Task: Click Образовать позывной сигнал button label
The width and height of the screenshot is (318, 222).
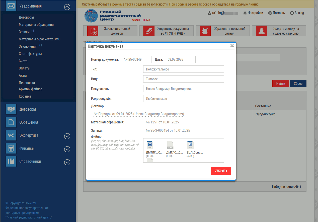Action: pyautogui.click(x=229, y=31)
